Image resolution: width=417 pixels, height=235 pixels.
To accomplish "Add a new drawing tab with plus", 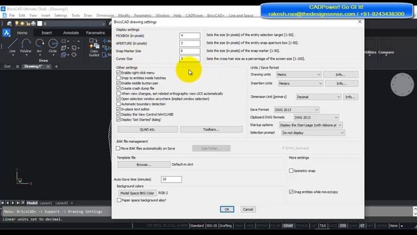I will coord(56,67).
